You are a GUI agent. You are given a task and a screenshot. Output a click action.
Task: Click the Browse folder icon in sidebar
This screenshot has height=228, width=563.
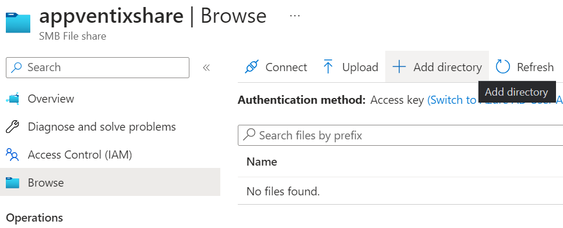pyautogui.click(x=13, y=183)
